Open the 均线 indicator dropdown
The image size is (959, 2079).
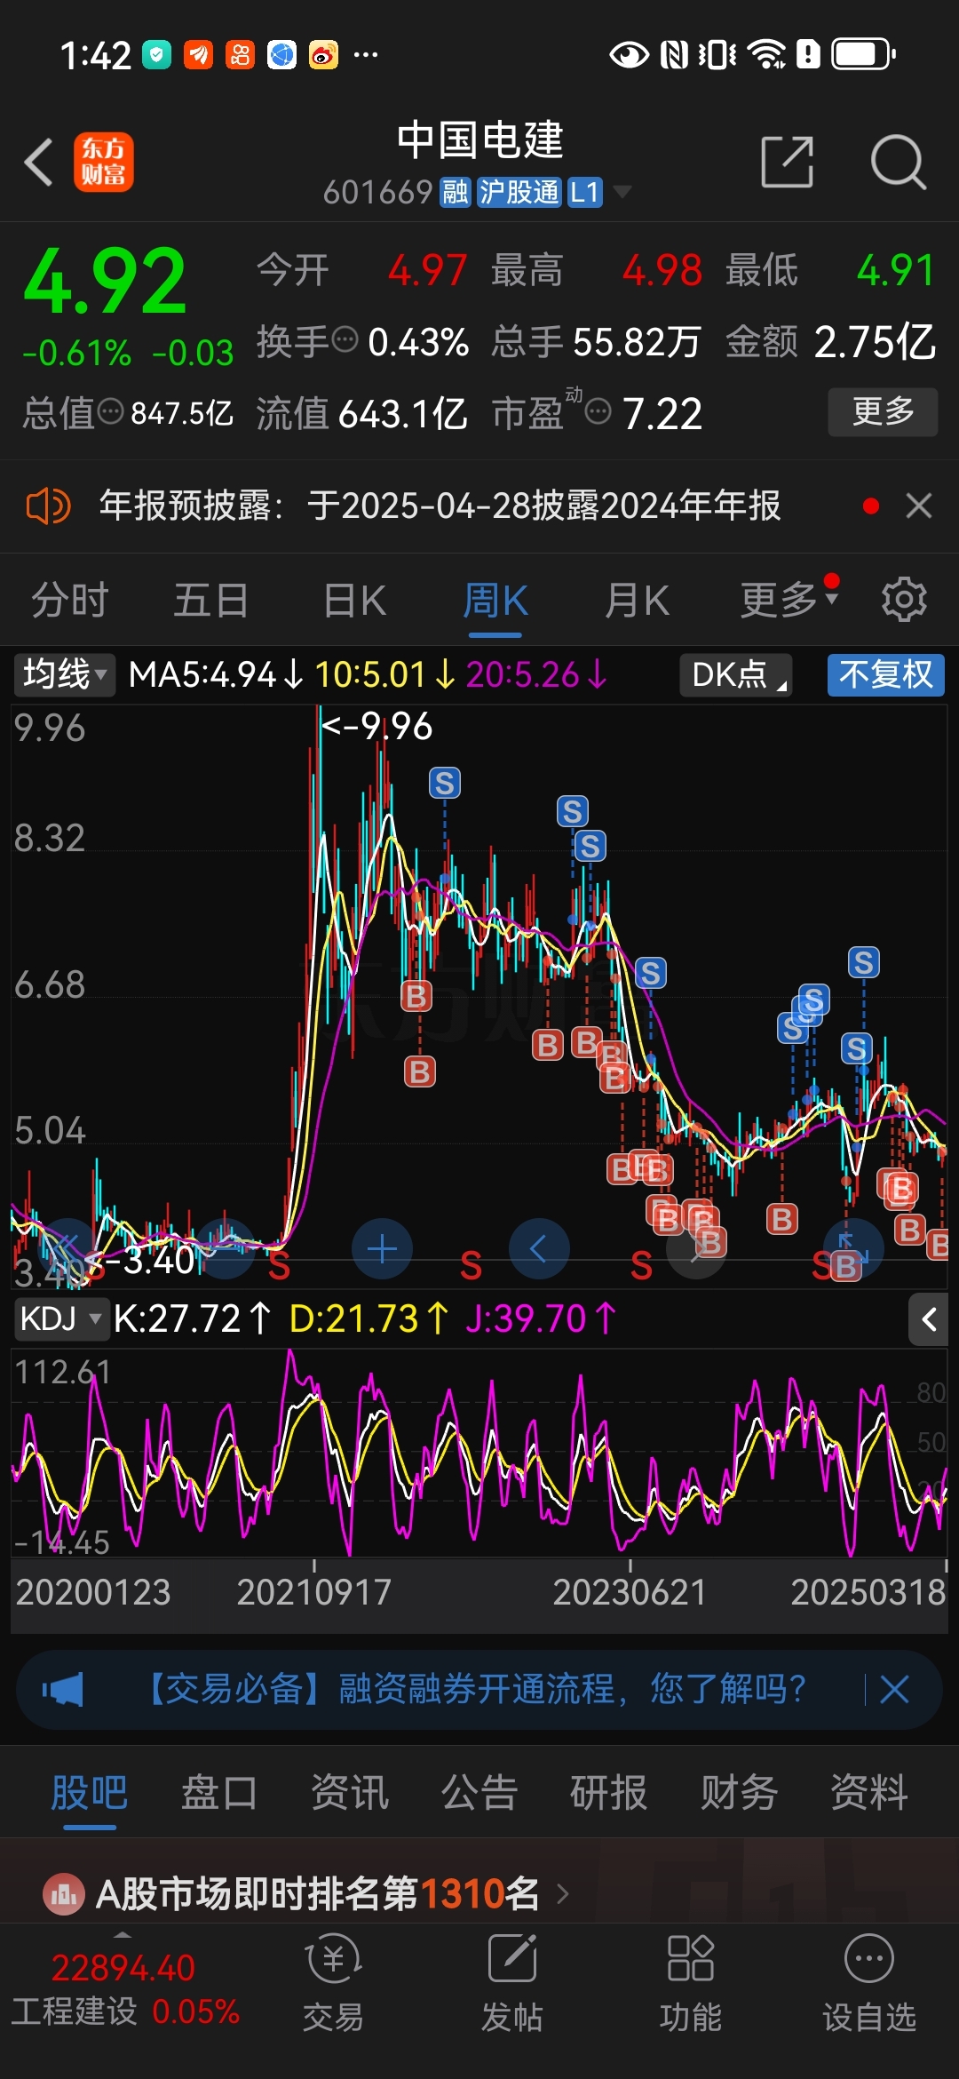64,675
